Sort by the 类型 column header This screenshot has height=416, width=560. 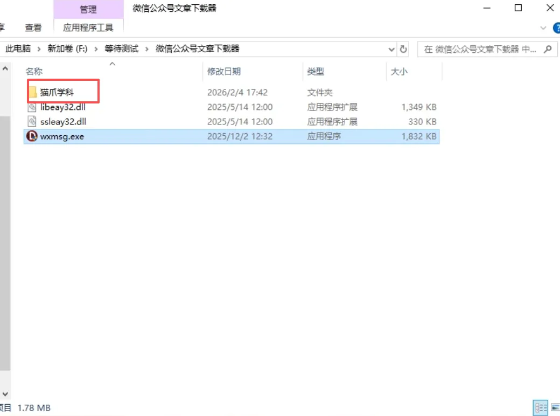[x=316, y=72]
